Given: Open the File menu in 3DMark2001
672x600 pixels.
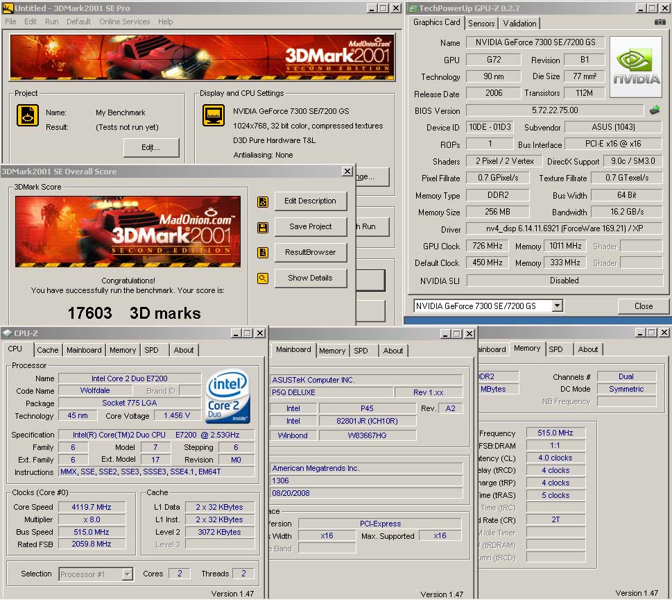Looking at the screenshot, I should tap(10, 22).
